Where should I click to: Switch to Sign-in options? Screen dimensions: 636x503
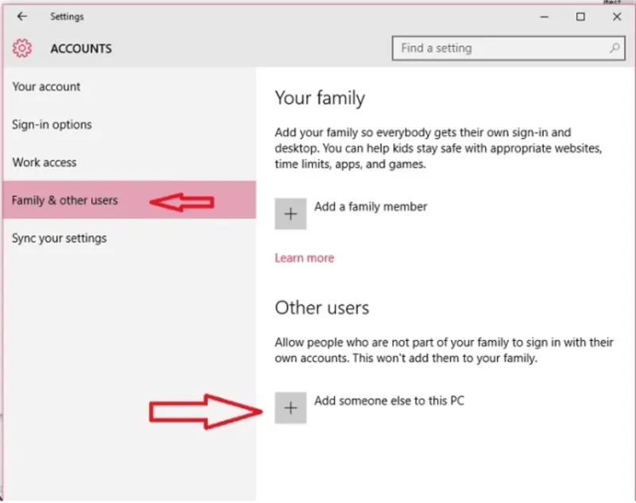coord(52,125)
